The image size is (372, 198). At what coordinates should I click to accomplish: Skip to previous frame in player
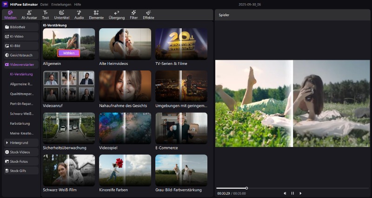[x=285, y=193]
